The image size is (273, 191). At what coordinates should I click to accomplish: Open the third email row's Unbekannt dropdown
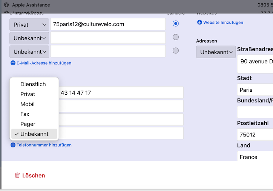click(x=29, y=52)
